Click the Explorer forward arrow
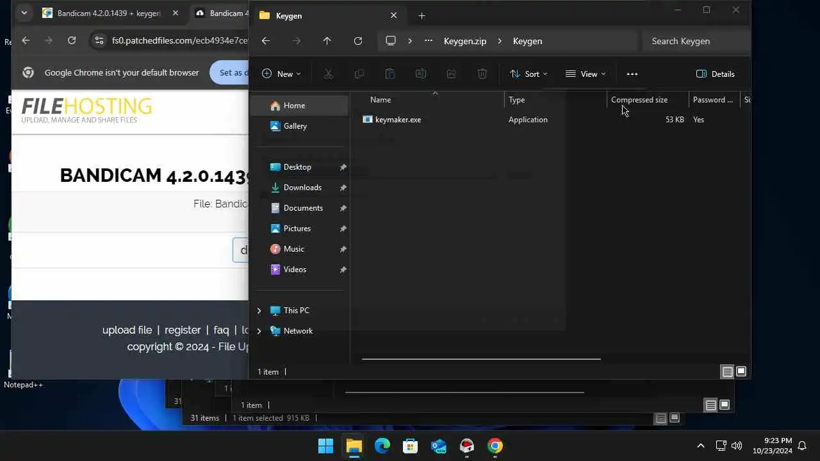The image size is (820, 461). [296, 41]
